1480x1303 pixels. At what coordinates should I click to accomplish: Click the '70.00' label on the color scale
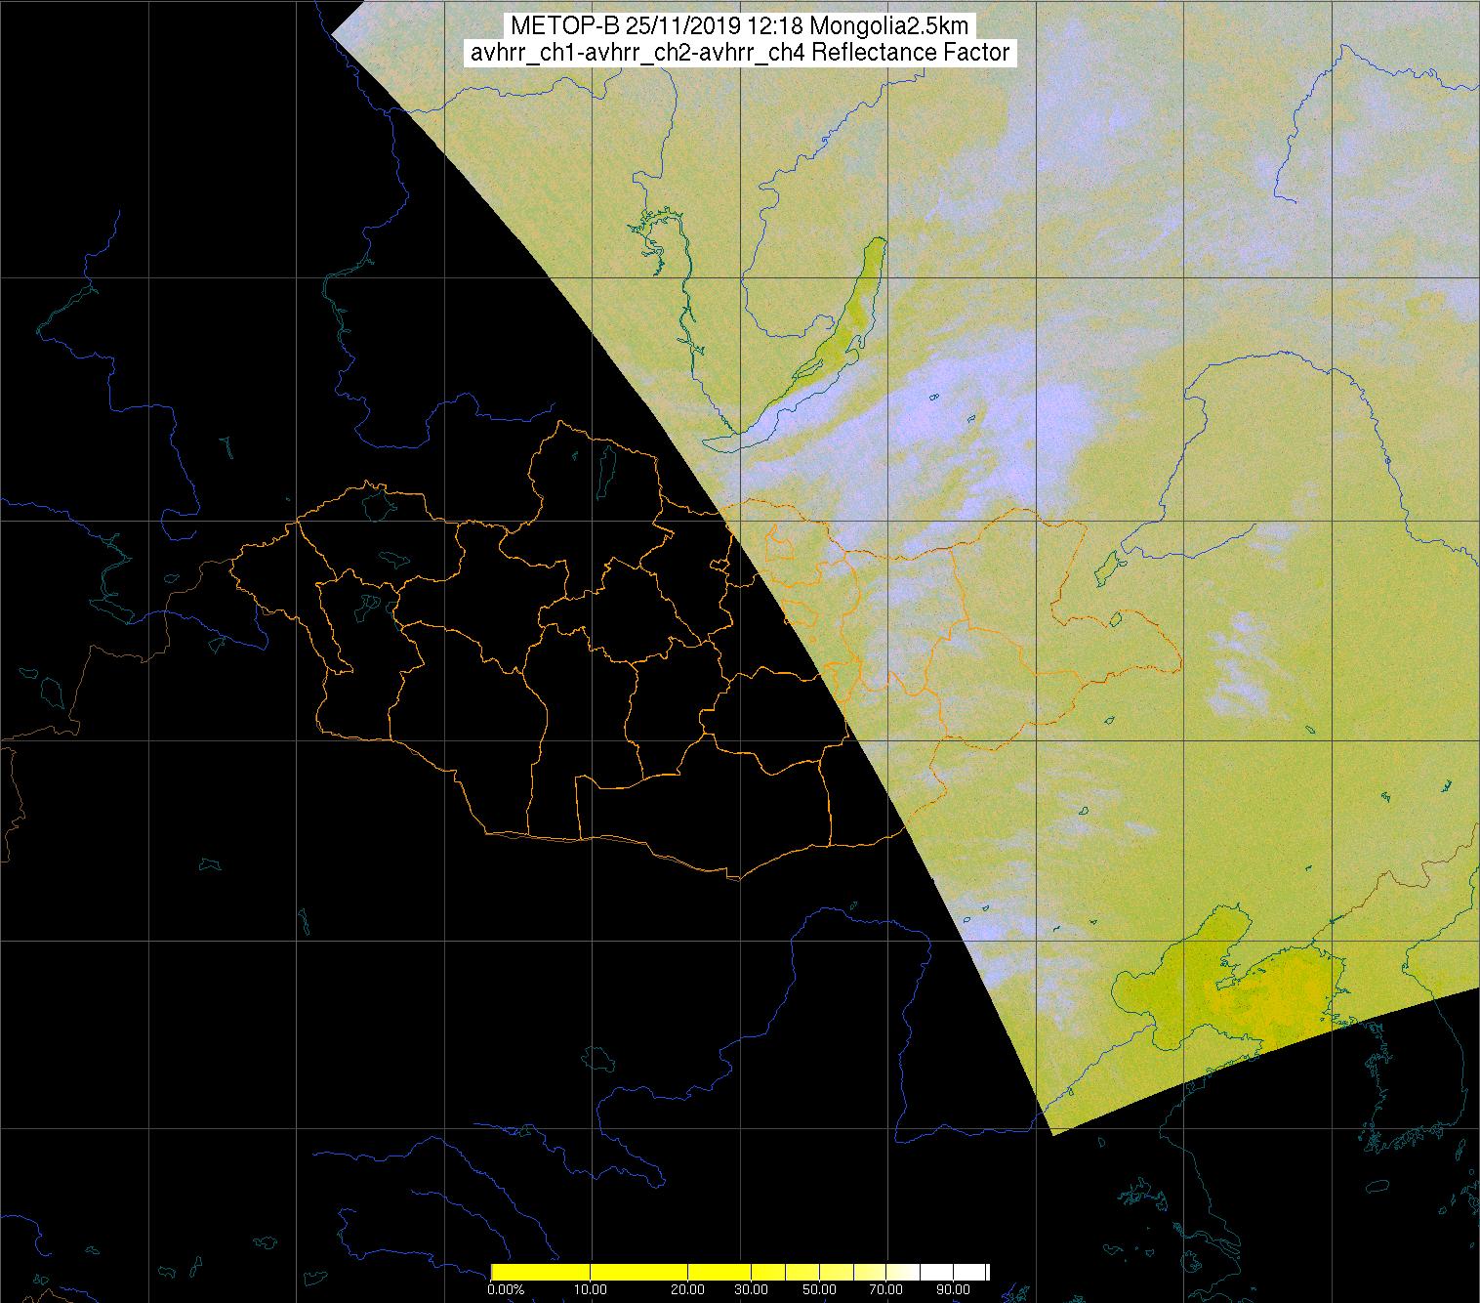tap(885, 1289)
